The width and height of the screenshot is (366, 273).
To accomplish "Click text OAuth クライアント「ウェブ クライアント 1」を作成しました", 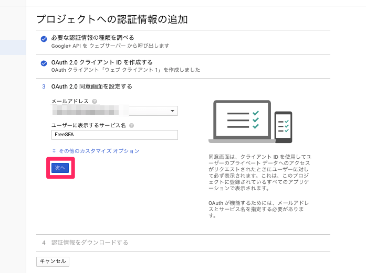I will tap(126, 70).
